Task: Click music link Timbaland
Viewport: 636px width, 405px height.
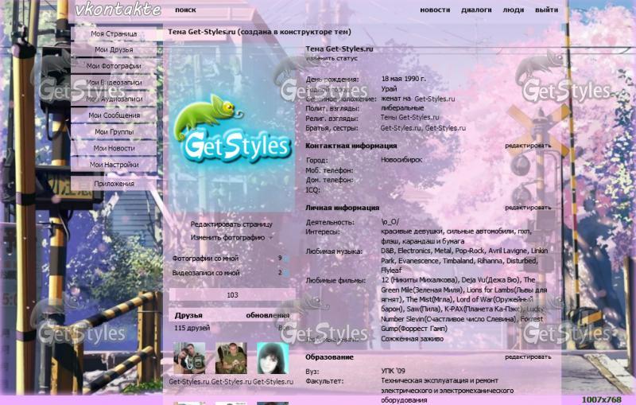Action: (x=458, y=260)
